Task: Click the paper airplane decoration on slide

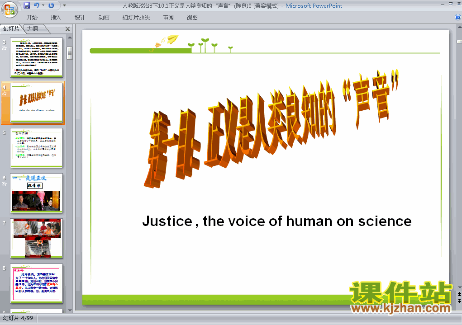Action: pyautogui.click(x=173, y=39)
